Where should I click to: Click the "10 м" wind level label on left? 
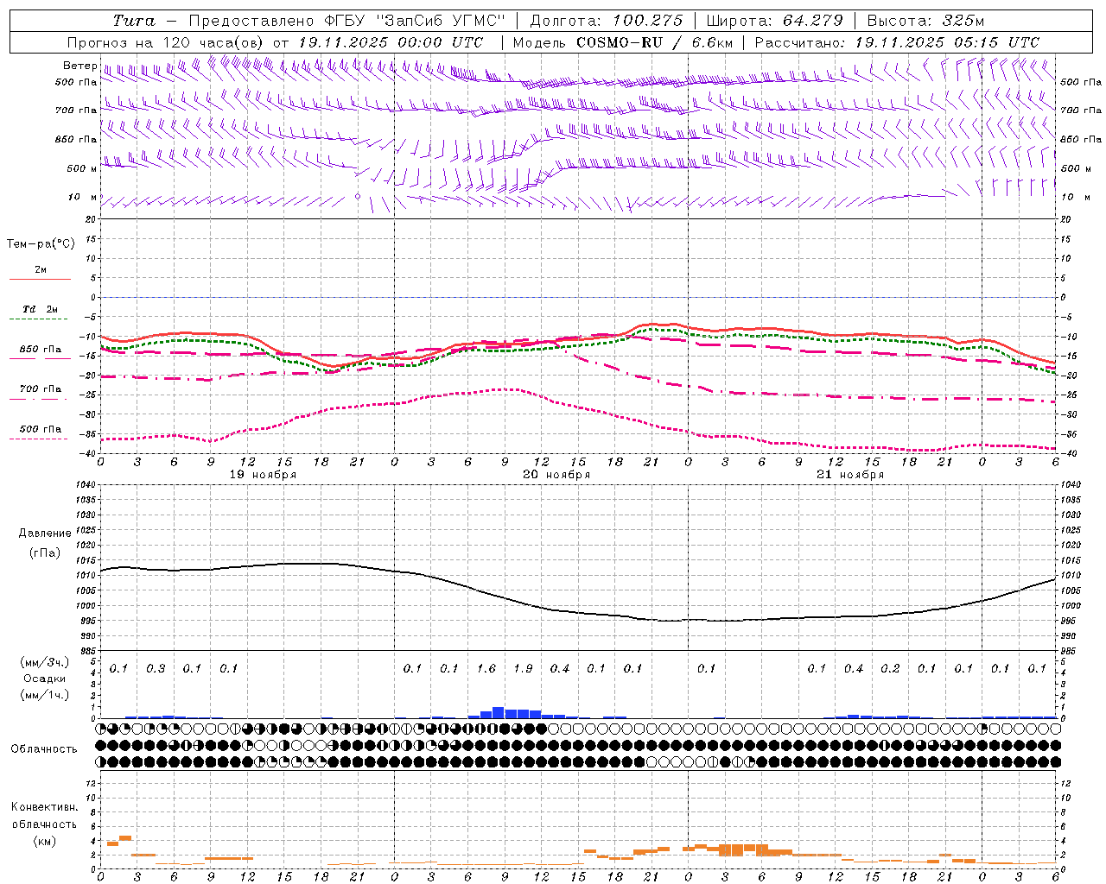coord(83,197)
